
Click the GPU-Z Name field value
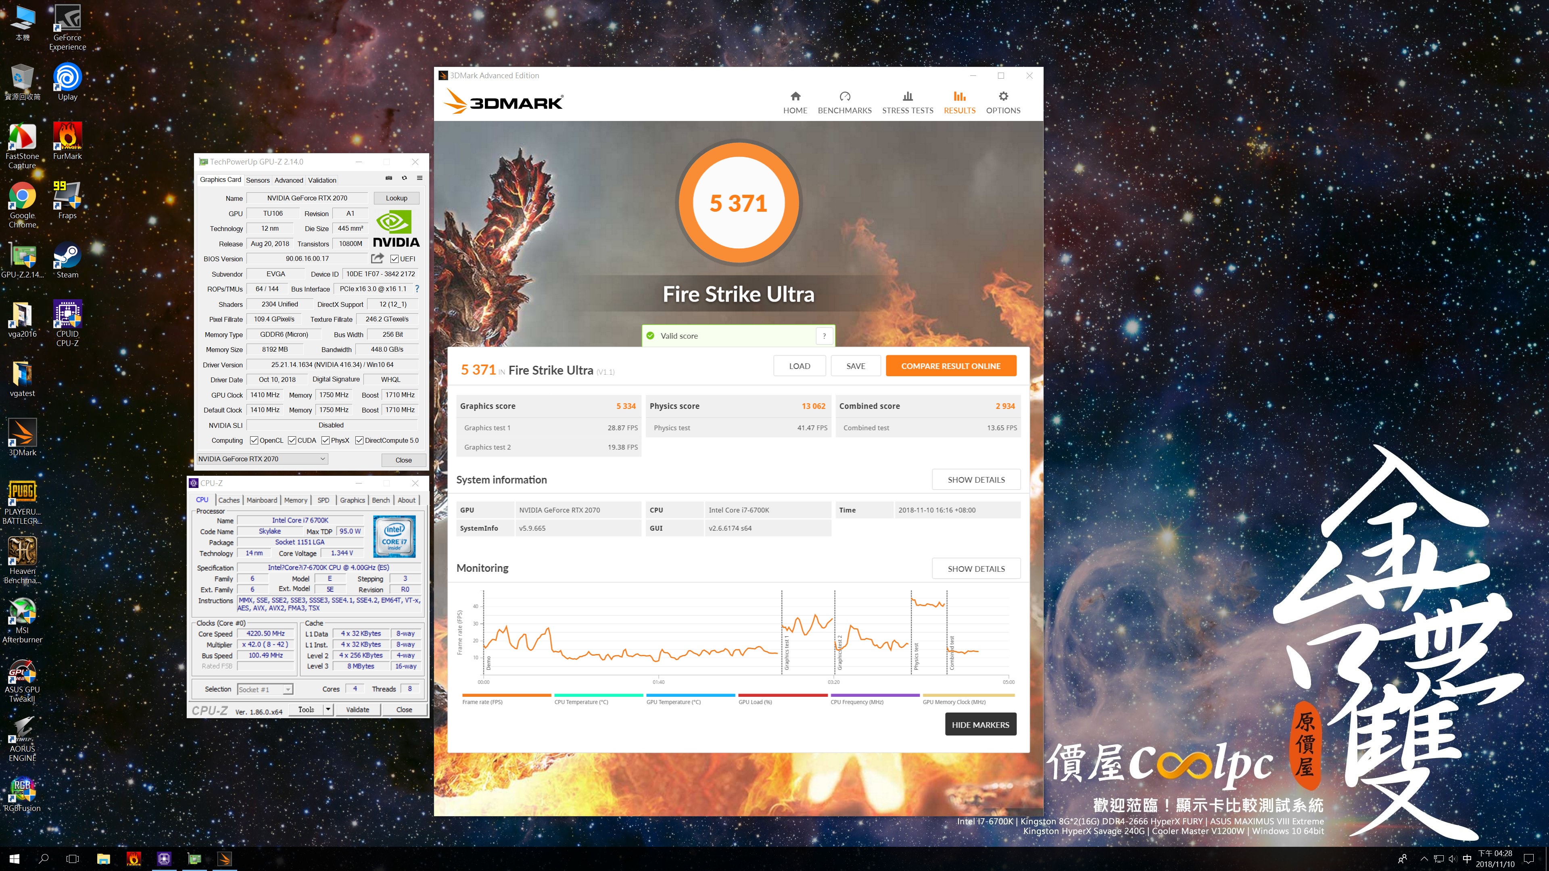(307, 198)
